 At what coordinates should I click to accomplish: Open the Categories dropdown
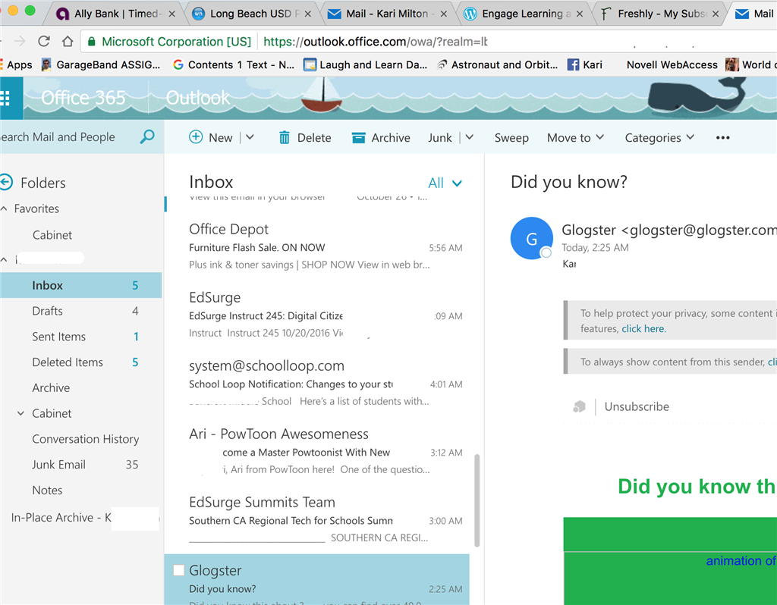(x=659, y=138)
